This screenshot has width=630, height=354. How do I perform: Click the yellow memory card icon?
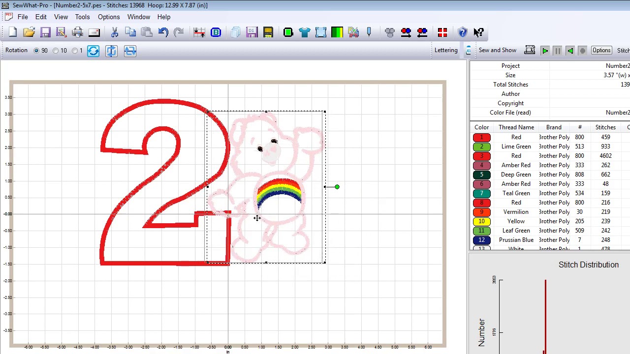[268, 32]
